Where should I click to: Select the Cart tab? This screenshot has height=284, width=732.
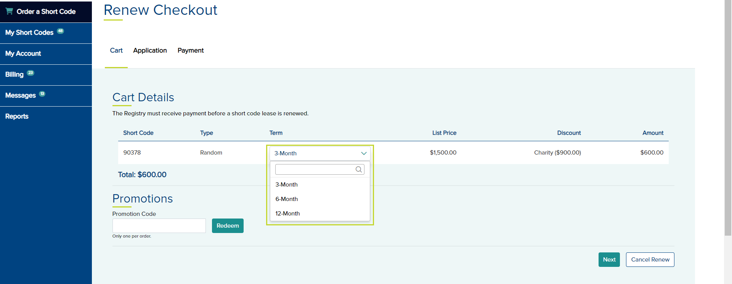[116, 51]
